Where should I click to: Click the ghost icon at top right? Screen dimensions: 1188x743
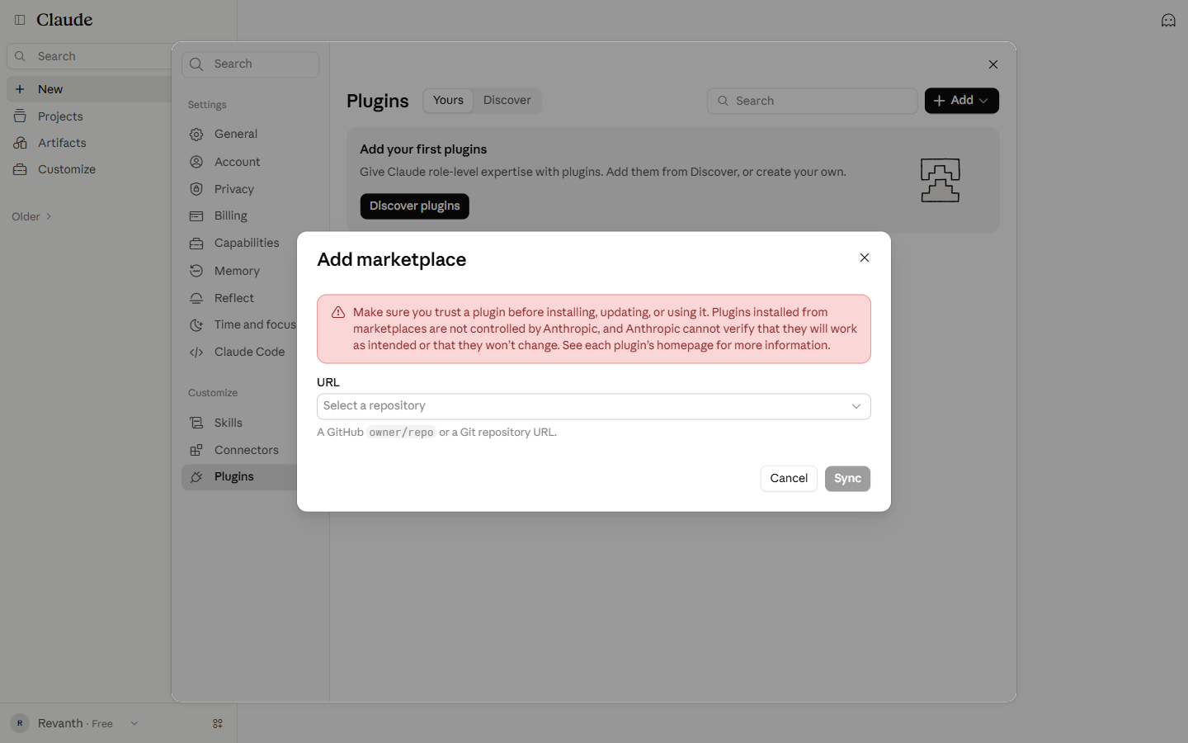pyautogui.click(x=1168, y=20)
